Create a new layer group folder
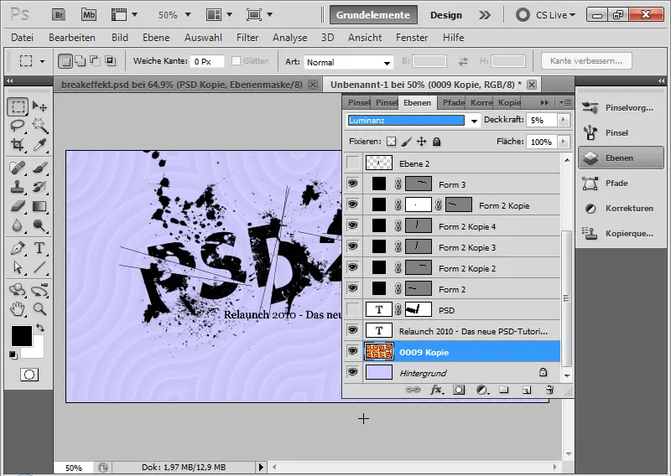 (x=504, y=390)
